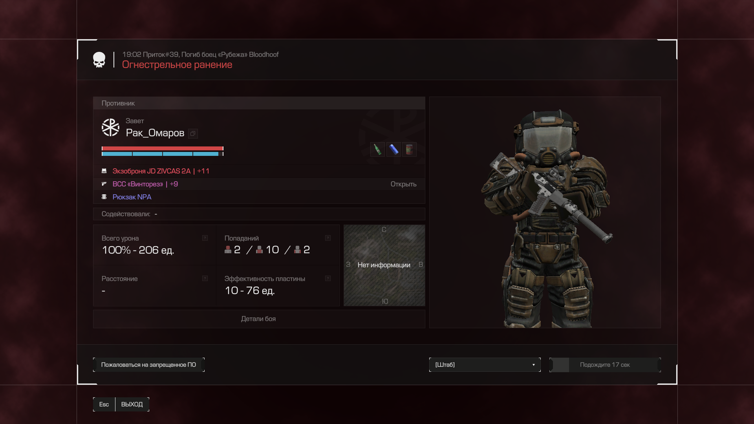Click the Противник section header
Image resolution: width=754 pixels, height=424 pixels.
(x=259, y=103)
